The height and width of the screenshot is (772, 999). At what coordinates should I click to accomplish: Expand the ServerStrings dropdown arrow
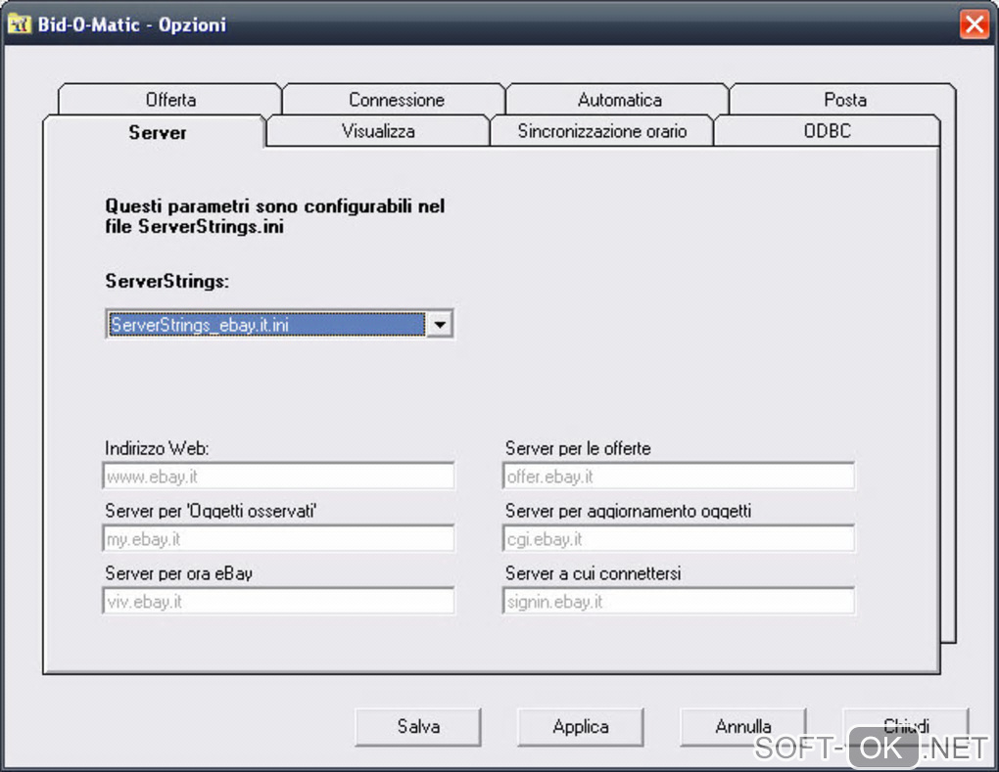(439, 325)
